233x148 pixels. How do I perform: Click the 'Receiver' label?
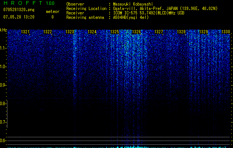click(75, 13)
